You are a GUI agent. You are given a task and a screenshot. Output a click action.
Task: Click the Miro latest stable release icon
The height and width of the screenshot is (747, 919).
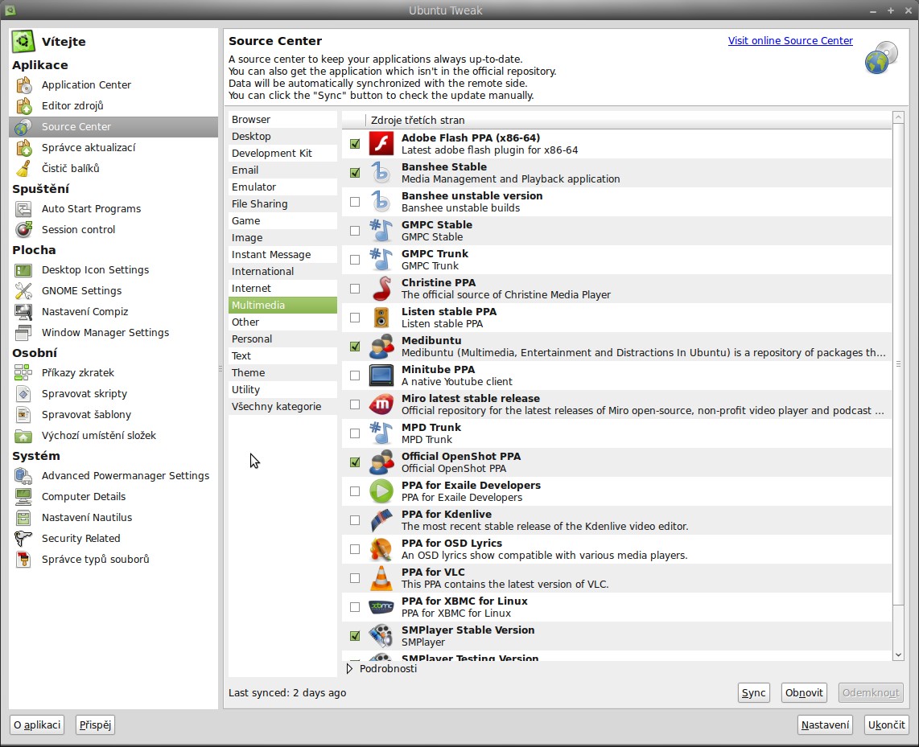coord(381,404)
